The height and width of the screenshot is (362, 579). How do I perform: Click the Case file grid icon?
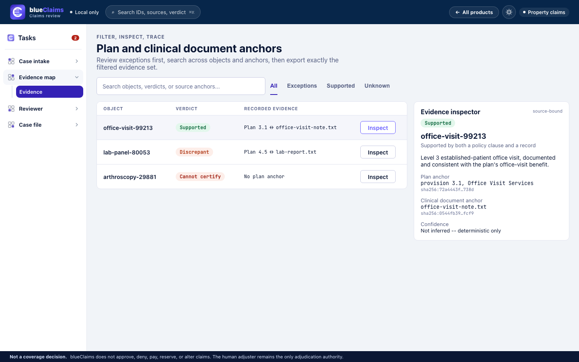[11, 125]
